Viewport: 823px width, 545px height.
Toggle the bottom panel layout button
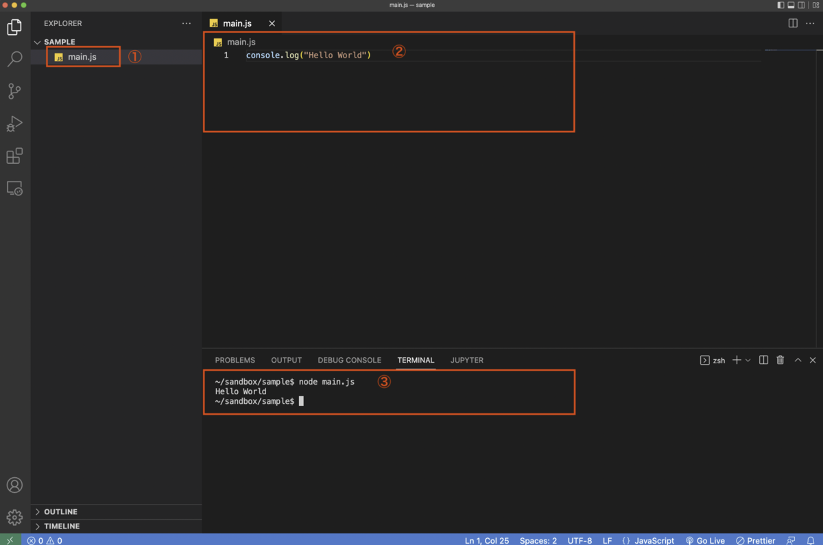pos(791,5)
